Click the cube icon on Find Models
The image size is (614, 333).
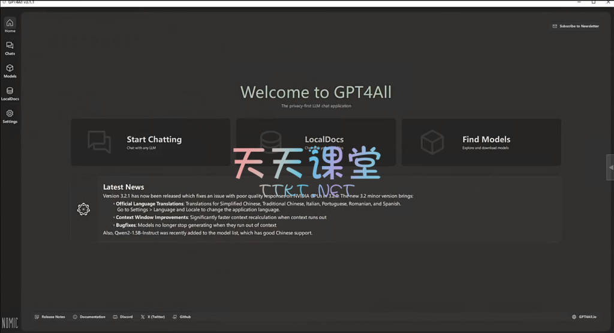coord(432,142)
